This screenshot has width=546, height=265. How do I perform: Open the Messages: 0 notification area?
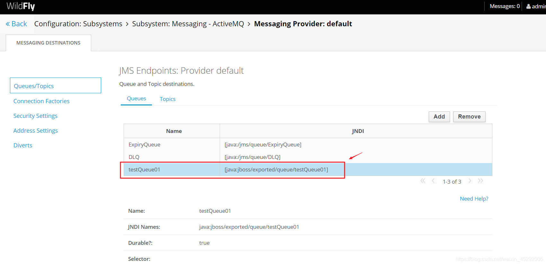(x=505, y=6)
